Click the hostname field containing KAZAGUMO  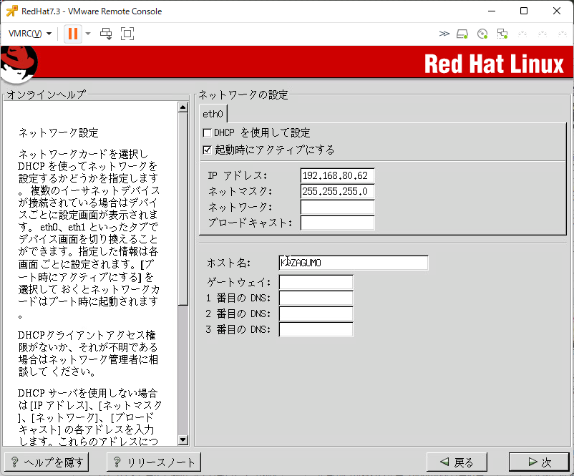(354, 263)
